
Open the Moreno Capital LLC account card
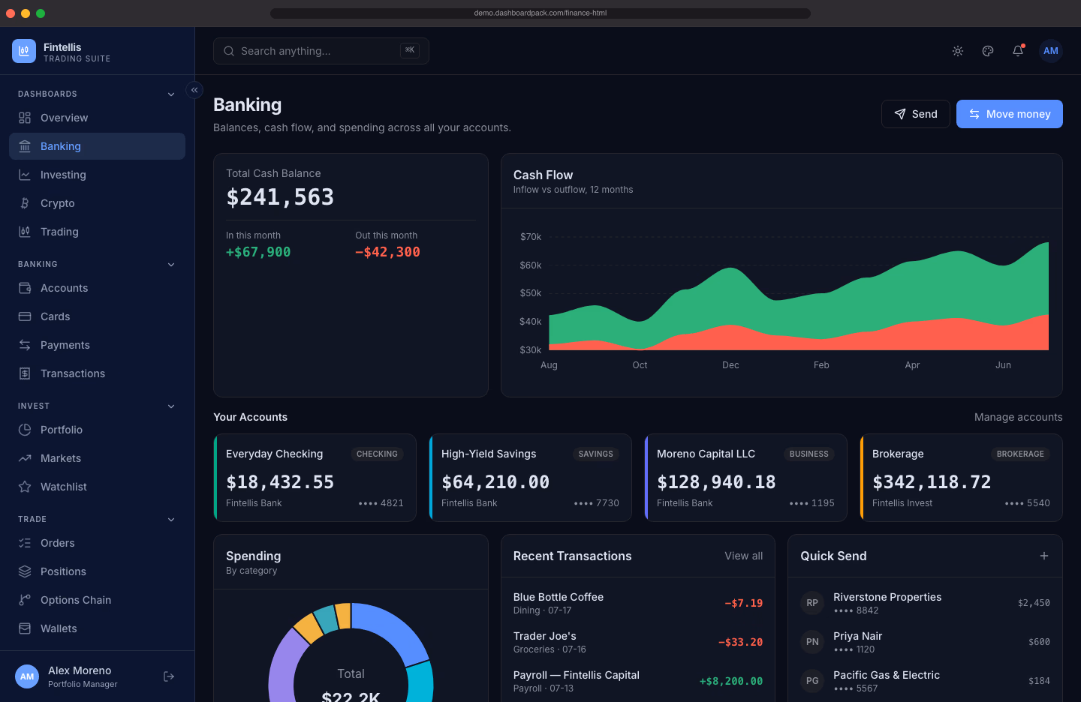[745, 478]
